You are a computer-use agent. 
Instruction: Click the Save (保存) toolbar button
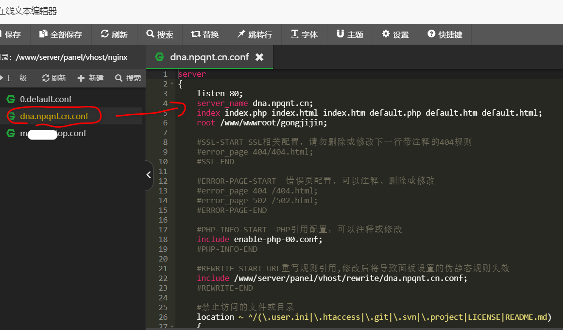[x=12, y=35]
